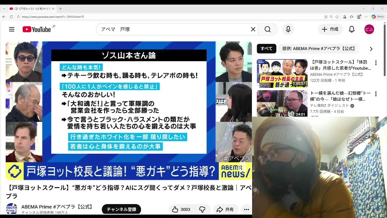Click subscriber count チャンネル登録者数 198万人

tap(45, 213)
